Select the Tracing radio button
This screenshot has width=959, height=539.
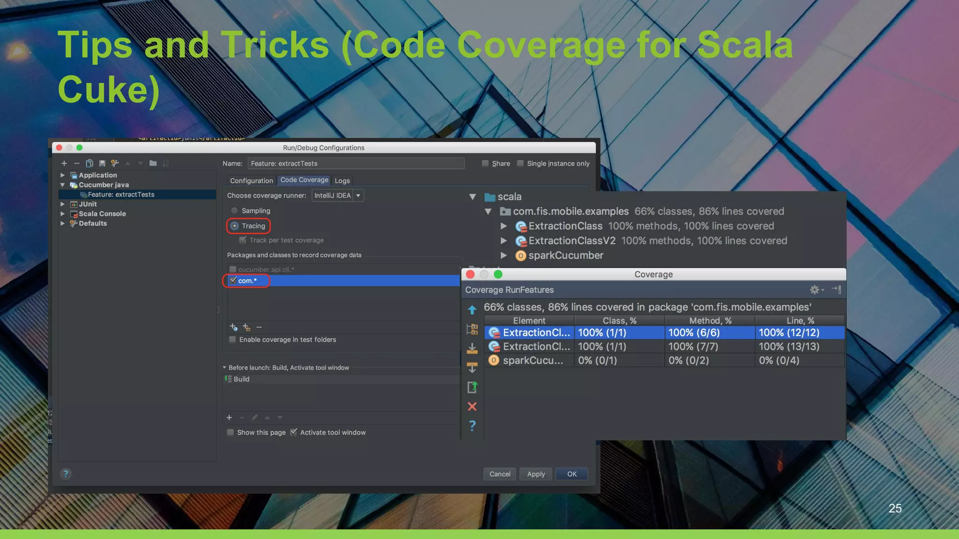pos(235,226)
